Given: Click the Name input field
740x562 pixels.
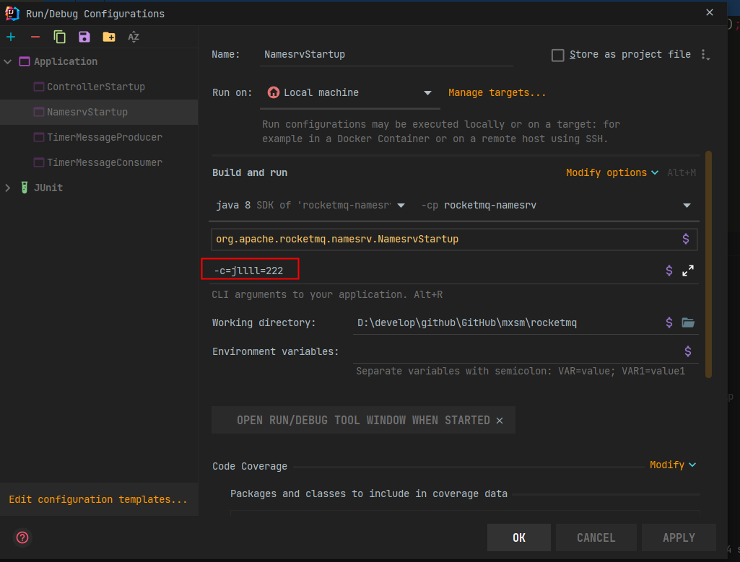Looking at the screenshot, I should pyautogui.click(x=386, y=55).
